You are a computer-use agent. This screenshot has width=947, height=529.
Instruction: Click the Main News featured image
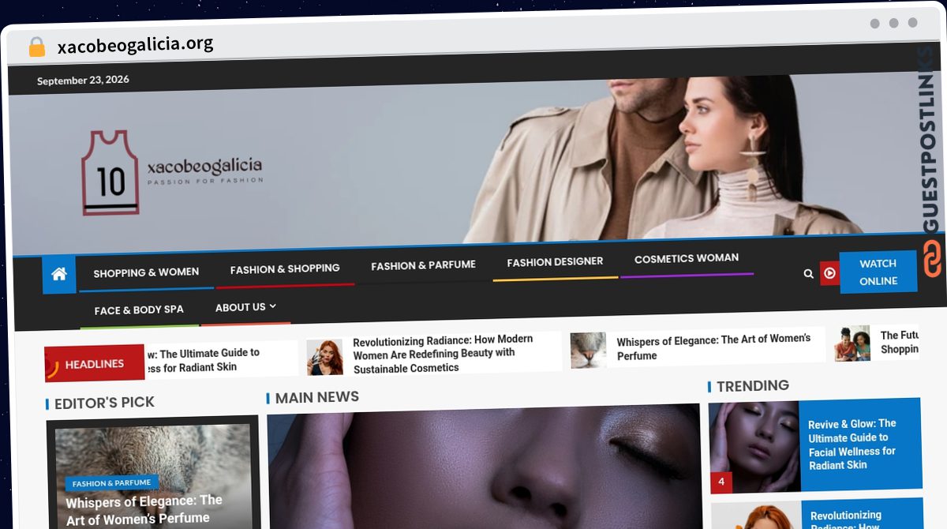[483, 466]
